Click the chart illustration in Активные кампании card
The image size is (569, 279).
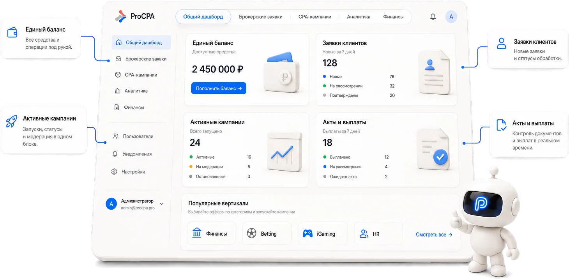pos(284,151)
